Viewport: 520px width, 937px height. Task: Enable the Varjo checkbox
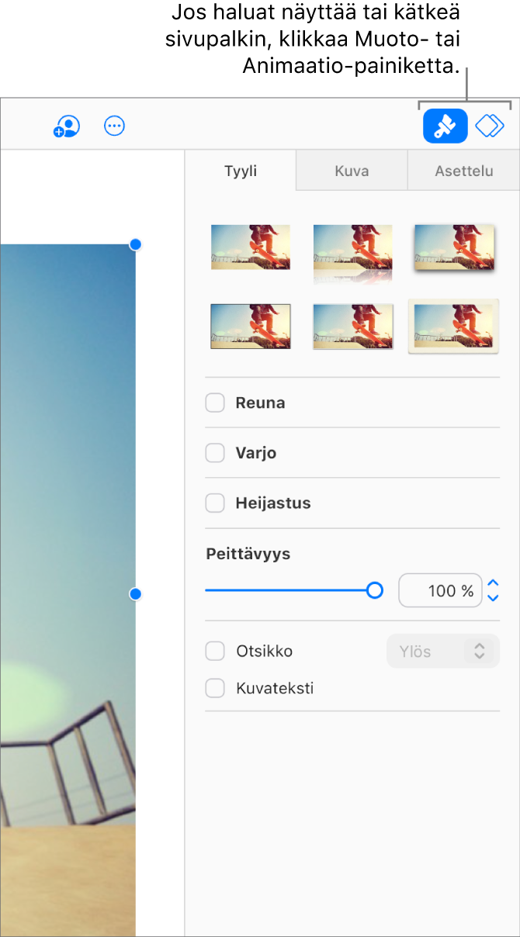pyautogui.click(x=215, y=453)
